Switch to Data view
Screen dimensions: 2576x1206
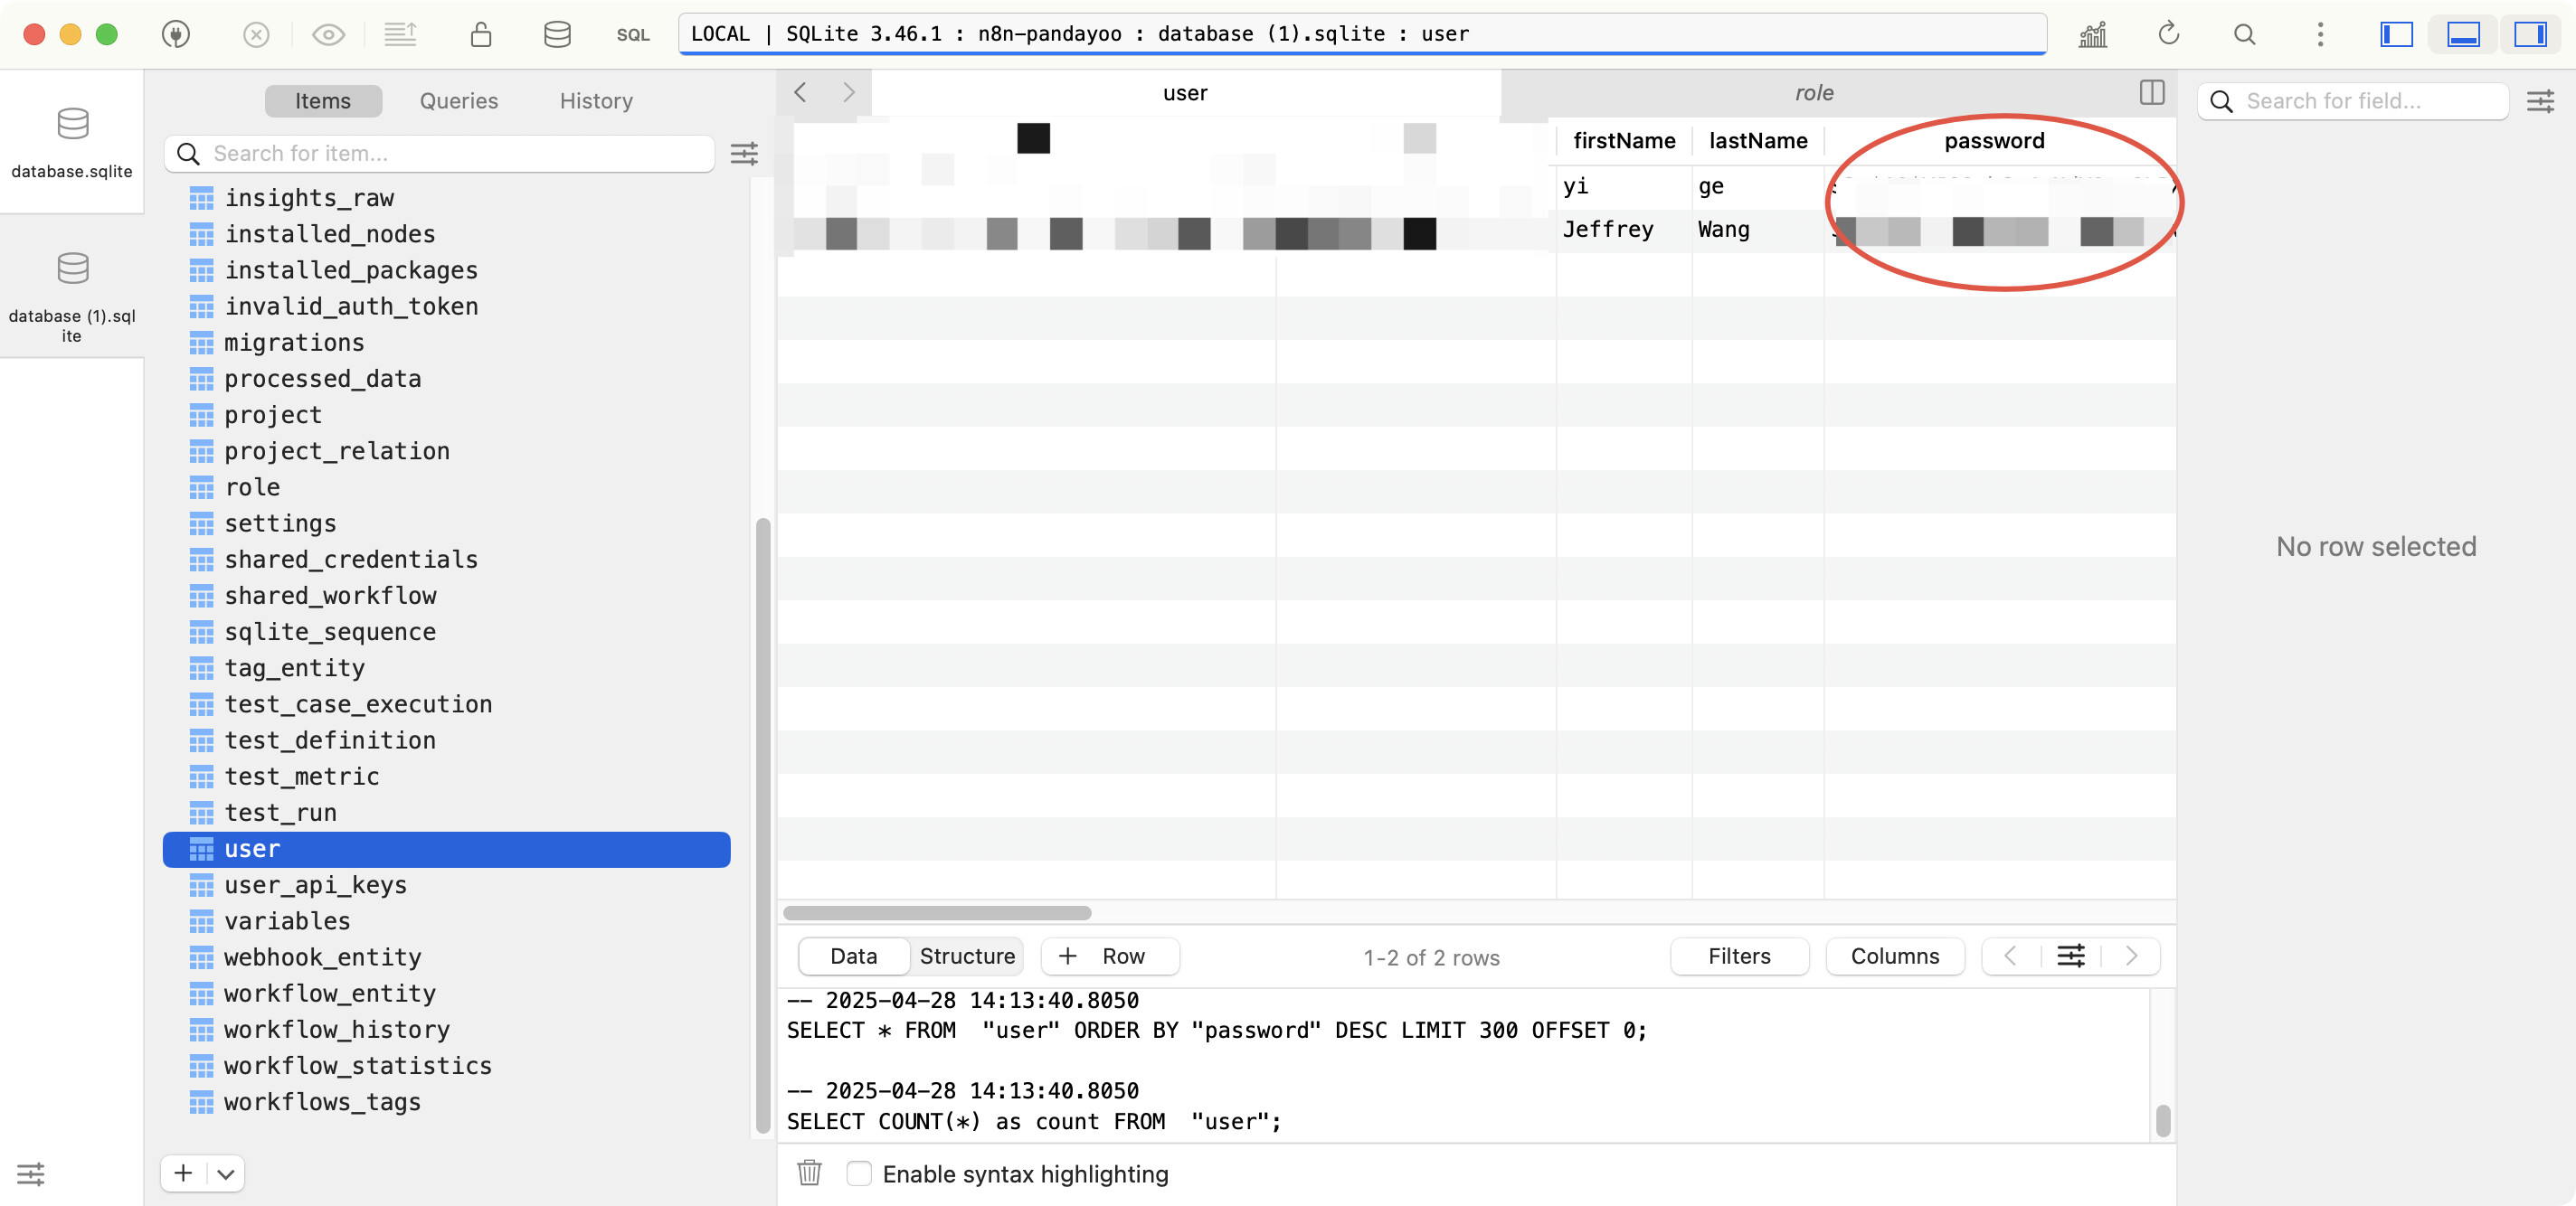click(x=853, y=956)
